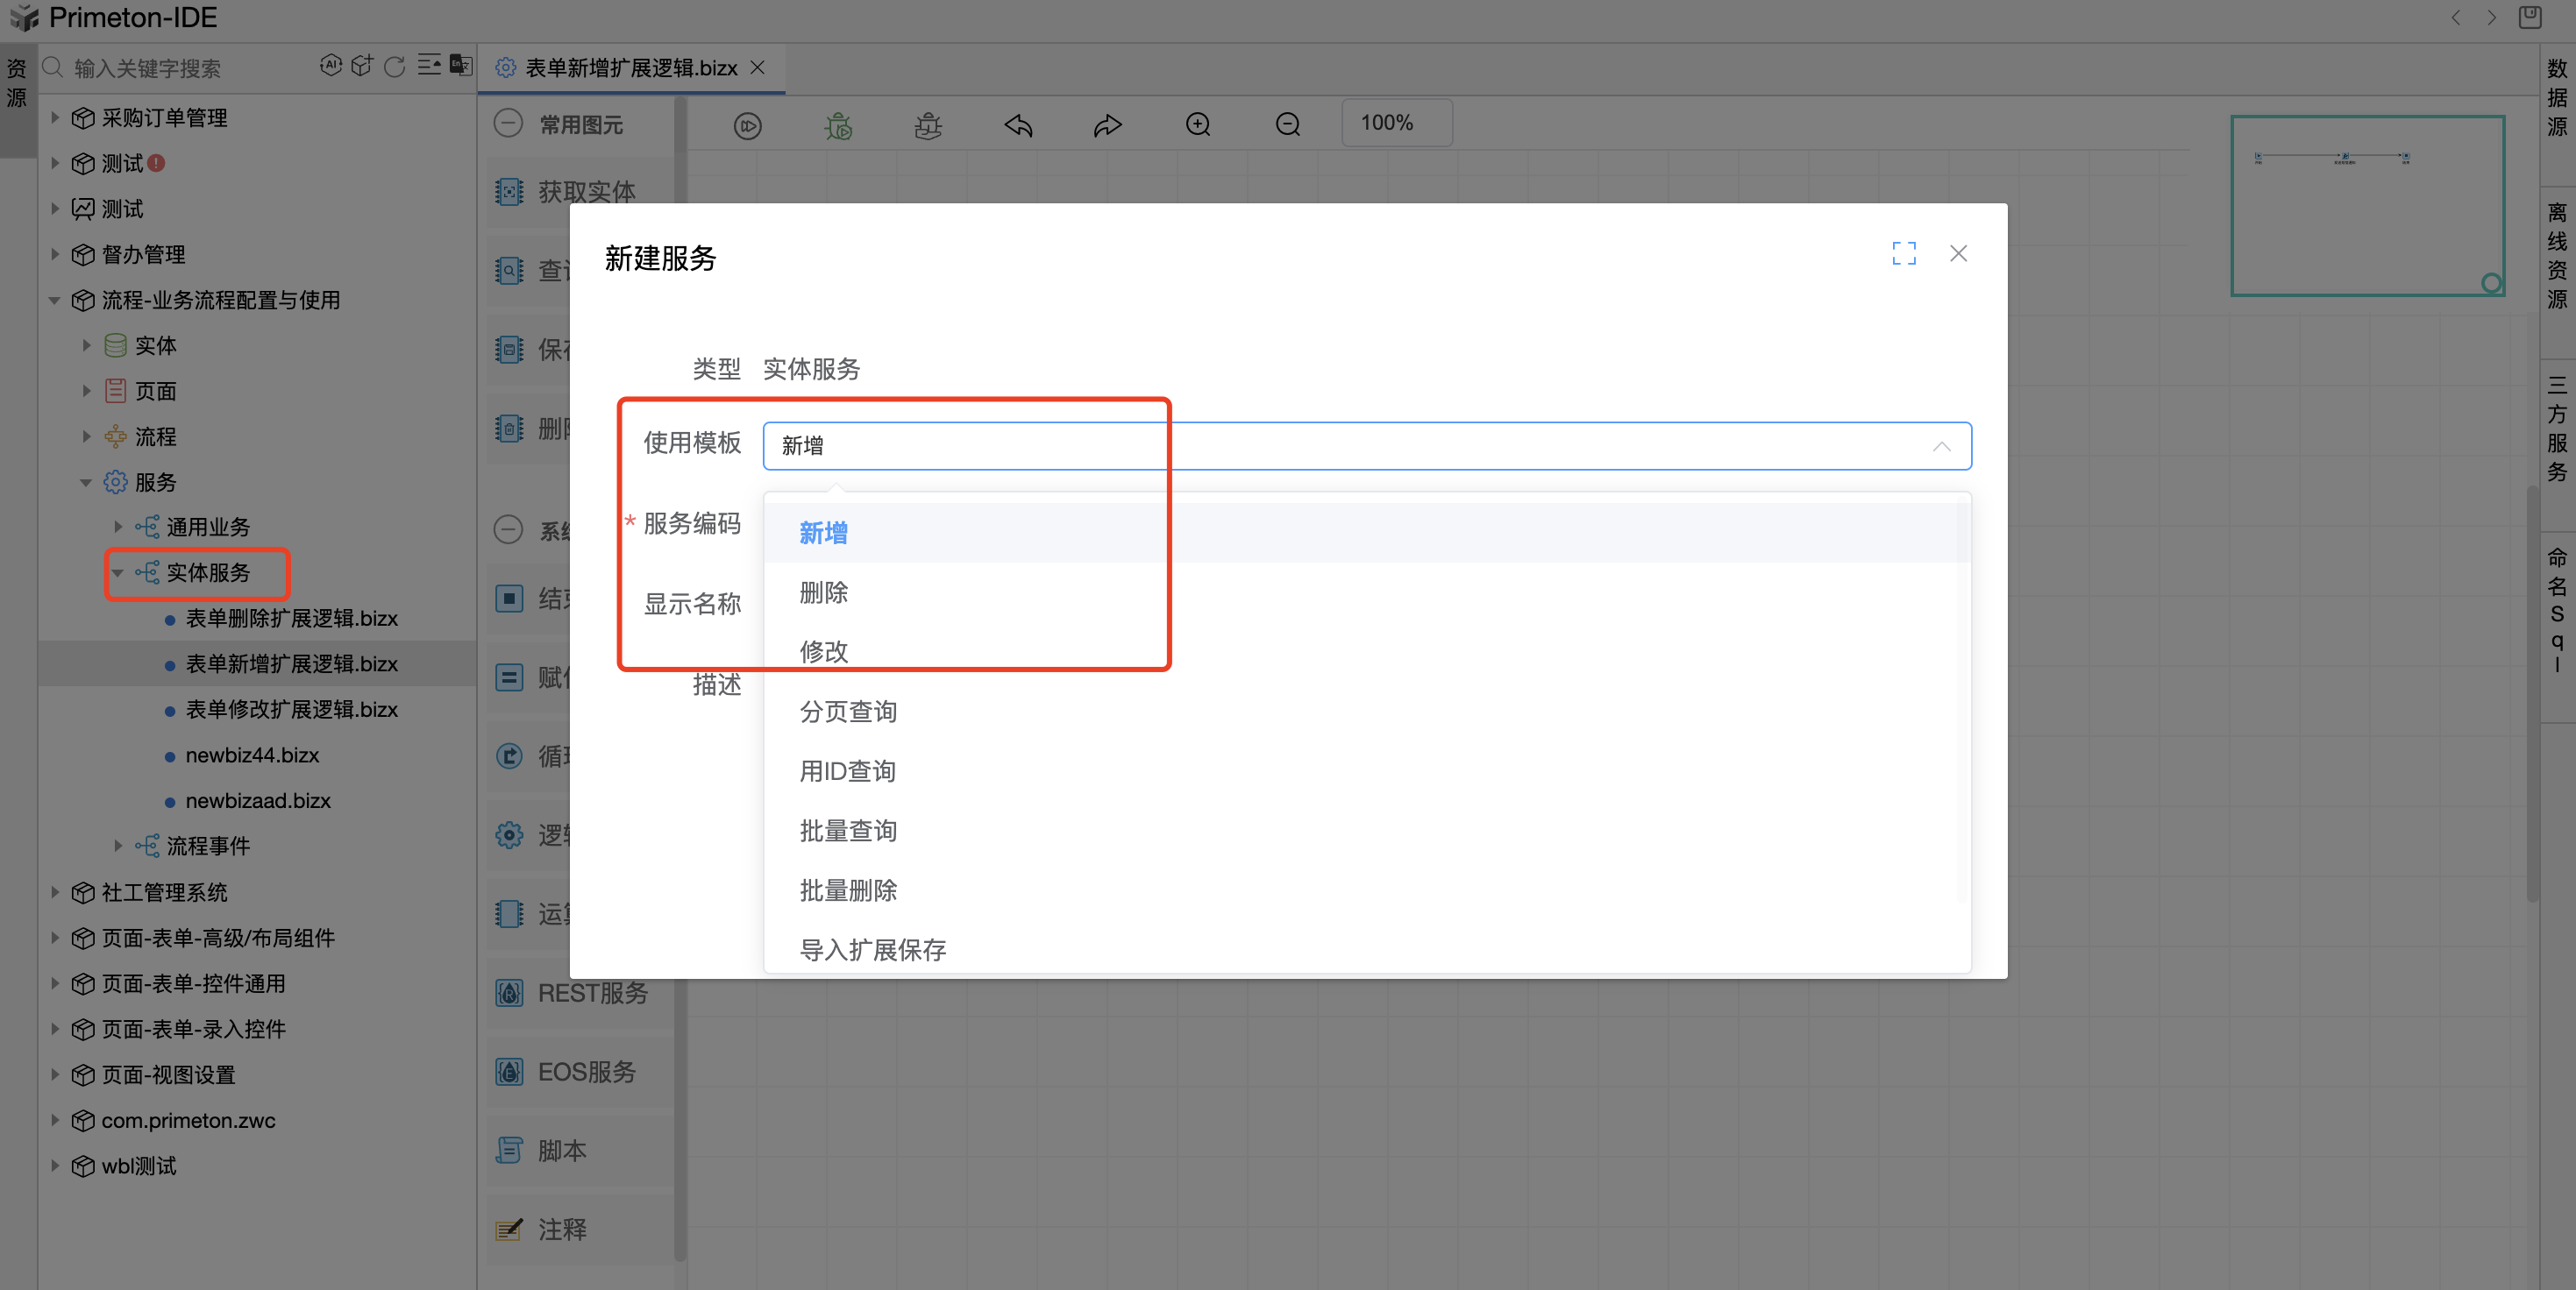Image resolution: width=2576 pixels, height=1290 pixels.
Task: Click the run/play icon in the toolbar
Action: (x=747, y=126)
